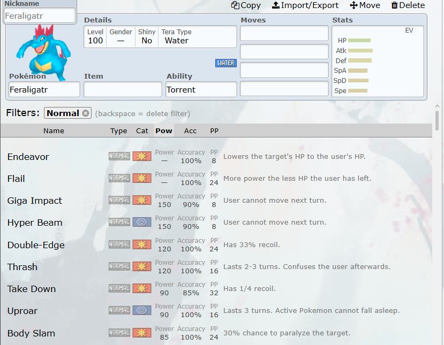Click Body Slam's Normal type icon
Image resolution: width=444 pixels, height=345 pixels.
coord(119,333)
